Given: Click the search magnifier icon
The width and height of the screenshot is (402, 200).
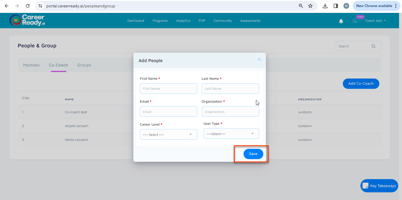Looking at the screenshot, I should 373,46.
